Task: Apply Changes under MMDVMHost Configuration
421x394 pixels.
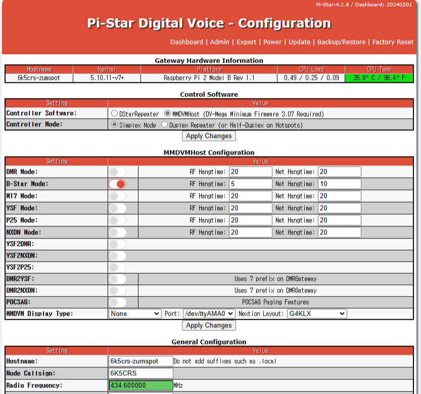Action: 209,325
